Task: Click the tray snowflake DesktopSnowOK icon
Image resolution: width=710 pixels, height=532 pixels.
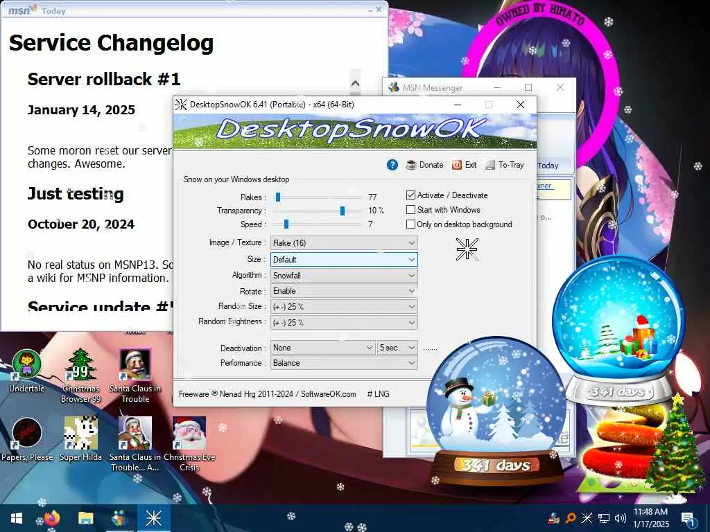Action: click(x=587, y=518)
